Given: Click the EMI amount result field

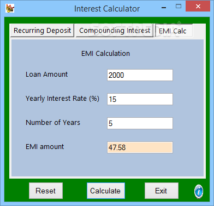Looking at the screenshot, I should click(x=140, y=147).
